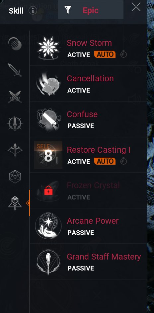Open the Snow Storm snowflake skill icon
154x313 pixels.
coord(48,48)
